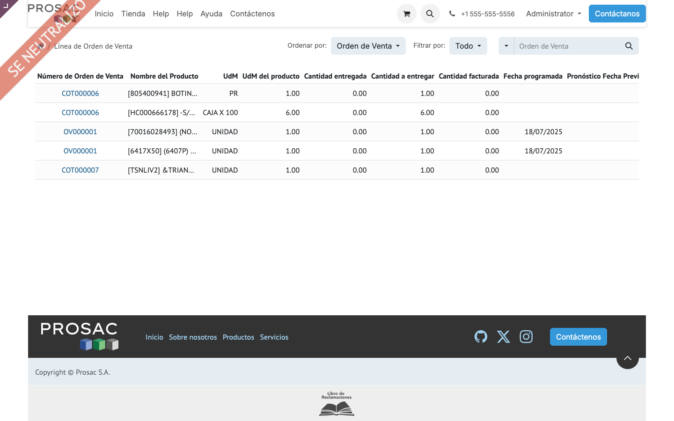Open the Instagram icon in footer

tap(526, 337)
